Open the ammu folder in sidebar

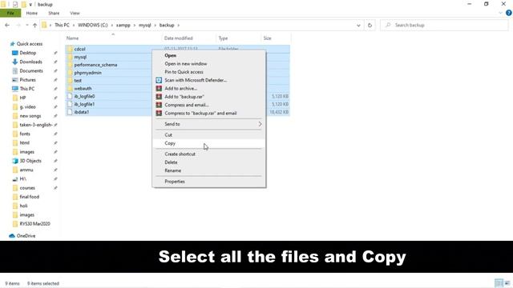click(x=26, y=170)
